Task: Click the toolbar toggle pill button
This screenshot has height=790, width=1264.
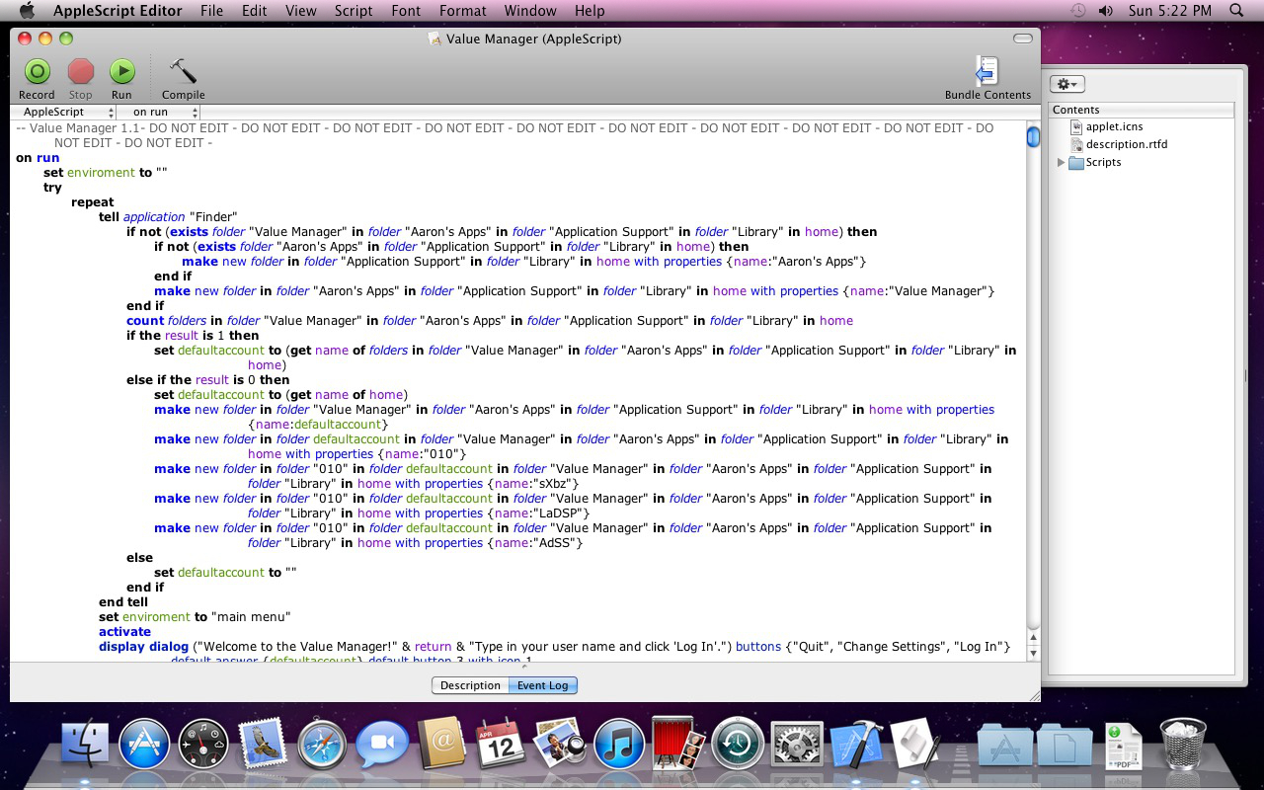Action: [x=1023, y=39]
